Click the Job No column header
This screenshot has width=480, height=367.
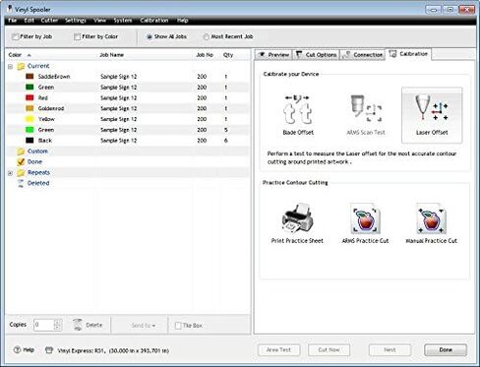205,55
